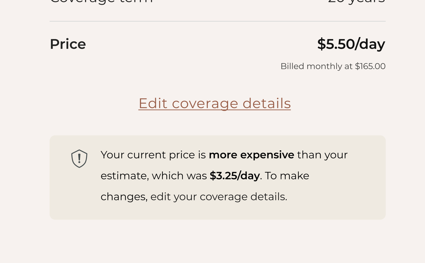
Task: Click the 'changes, edit your coverage details.' line
Action: [x=194, y=197]
